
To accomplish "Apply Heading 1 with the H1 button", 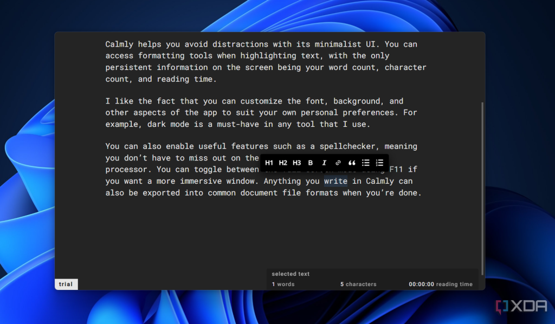I will [269, 163].
